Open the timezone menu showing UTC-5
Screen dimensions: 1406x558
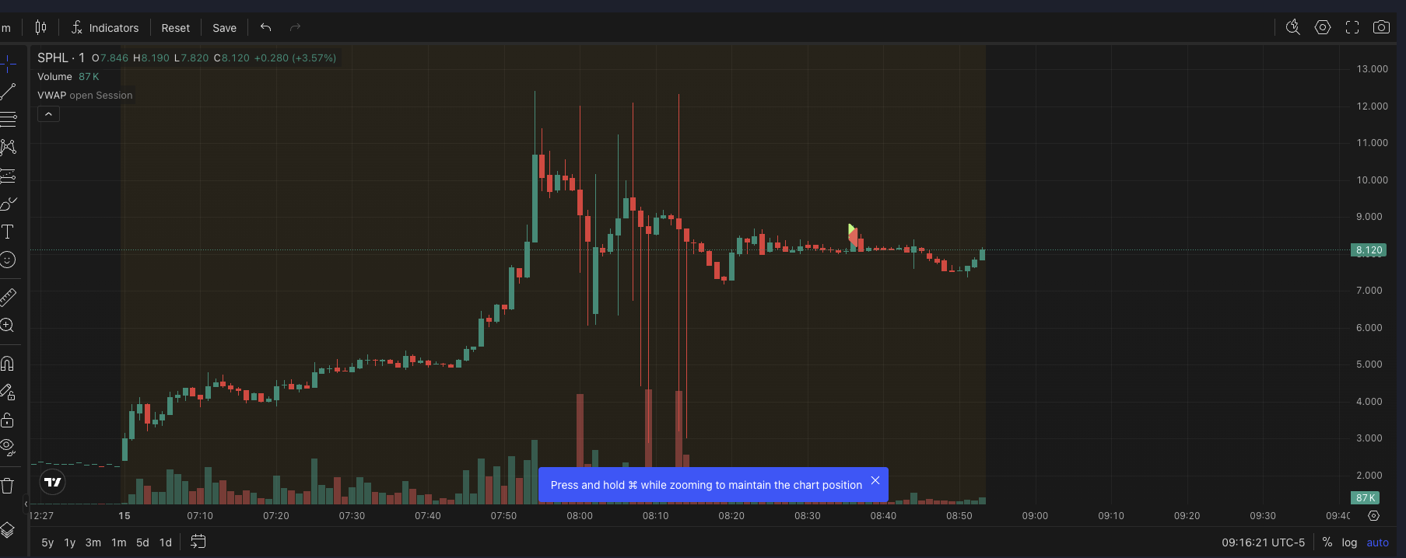click(1263, 542)
